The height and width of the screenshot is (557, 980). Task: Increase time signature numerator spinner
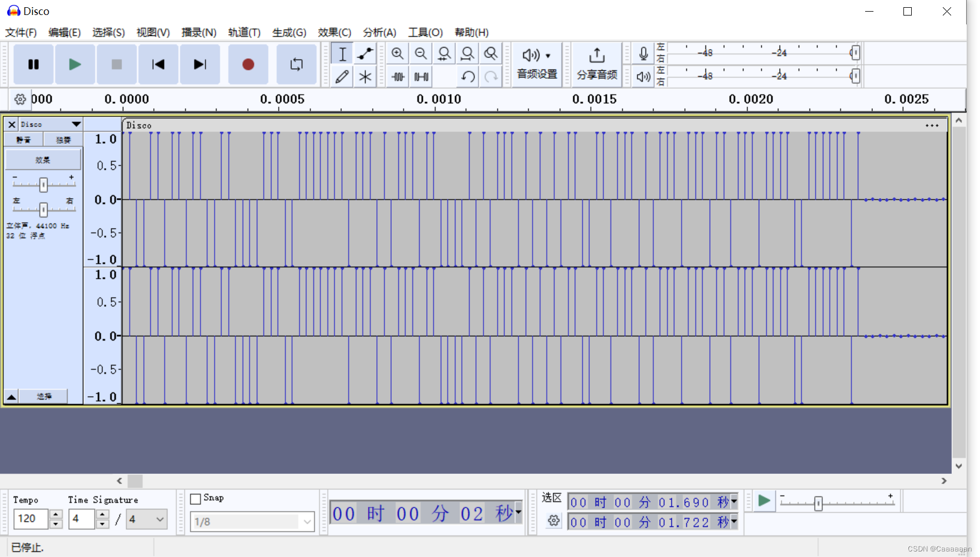tap(102, 514)
